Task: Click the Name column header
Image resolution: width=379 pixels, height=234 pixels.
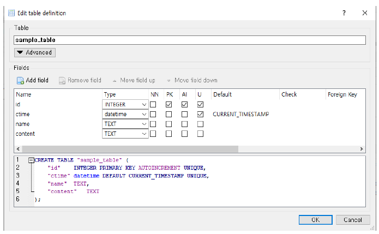Action: pyautogui.click(x=58, y=94)
